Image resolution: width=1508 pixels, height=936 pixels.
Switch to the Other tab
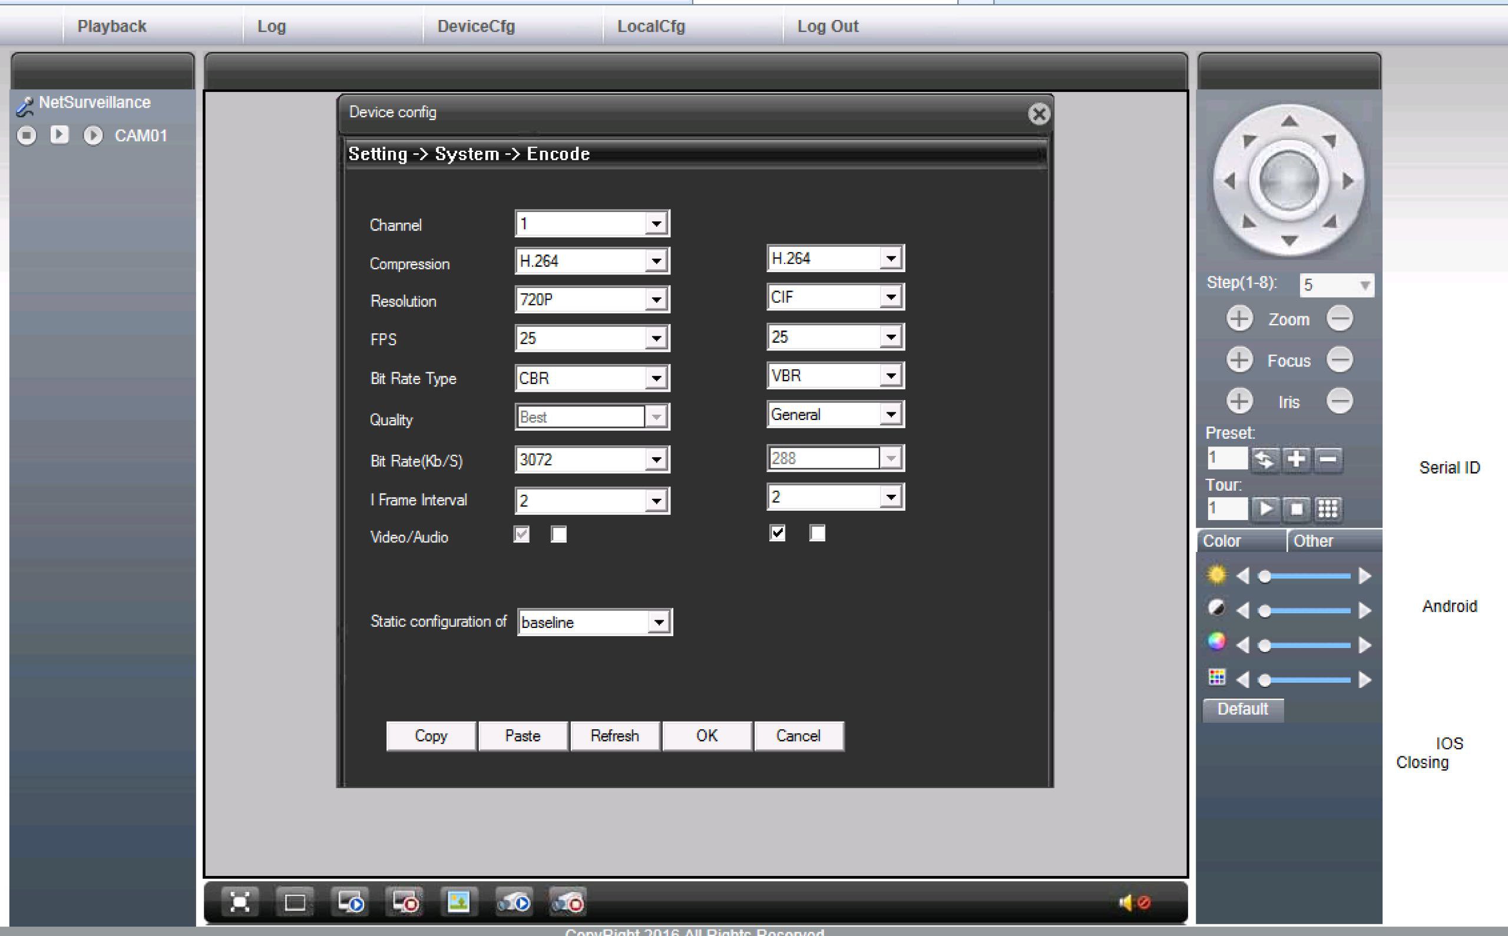click(1312, 541)
